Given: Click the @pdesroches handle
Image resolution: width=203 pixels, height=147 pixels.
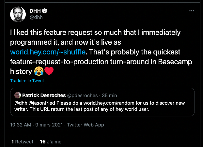Looking at the screenshot, I should [82, 96].
